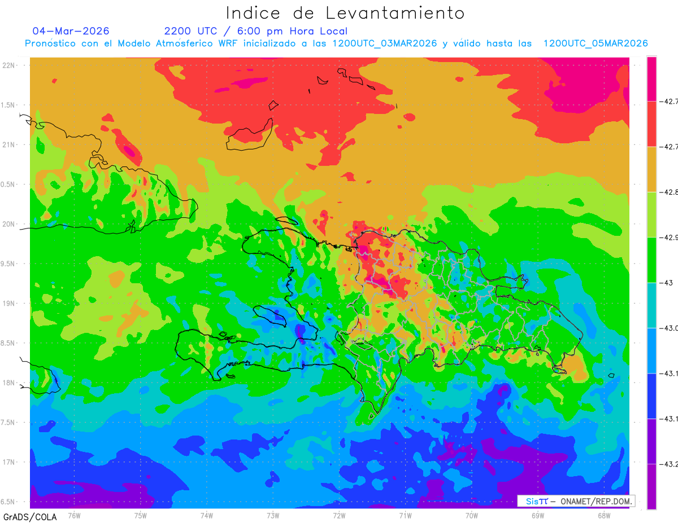Click the '18N' latitude label

[x=10, y=383]
